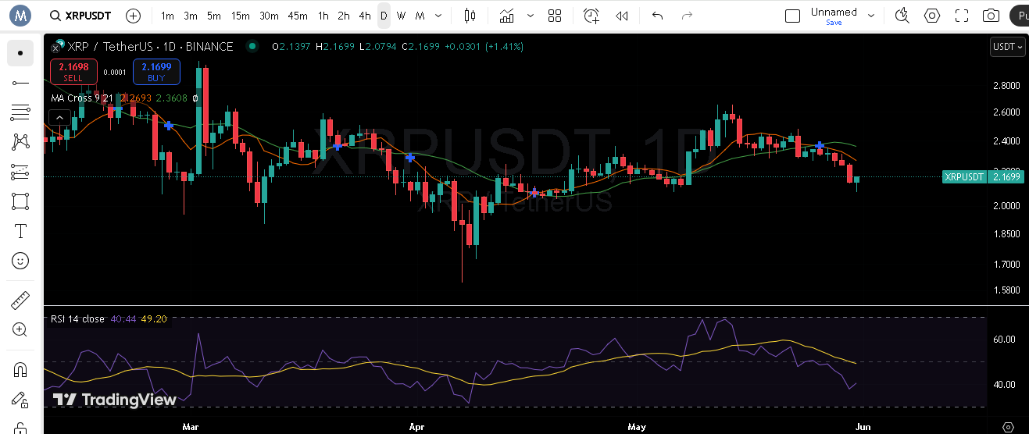Click the 2.1698 SELL button
Image resolution: width=1029 pixels, height=434 pixels.
[x=73, y=72]
